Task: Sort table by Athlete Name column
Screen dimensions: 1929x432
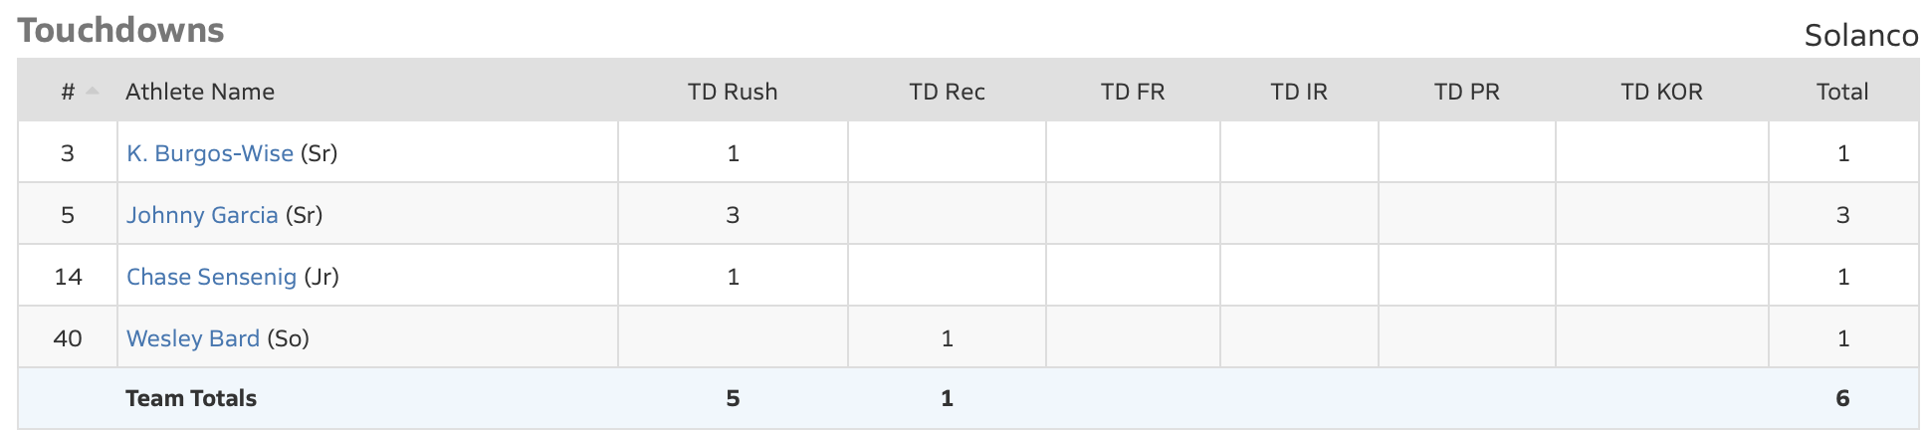Action: [x=200, y=92]
